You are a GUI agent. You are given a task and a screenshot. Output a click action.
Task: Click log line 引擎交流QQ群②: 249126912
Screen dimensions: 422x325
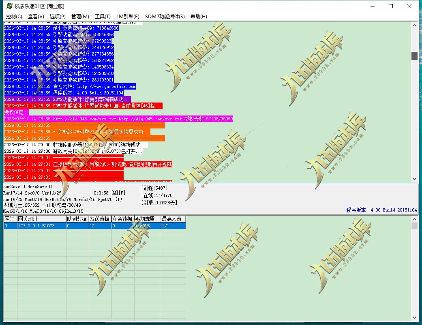click(59, 47)
